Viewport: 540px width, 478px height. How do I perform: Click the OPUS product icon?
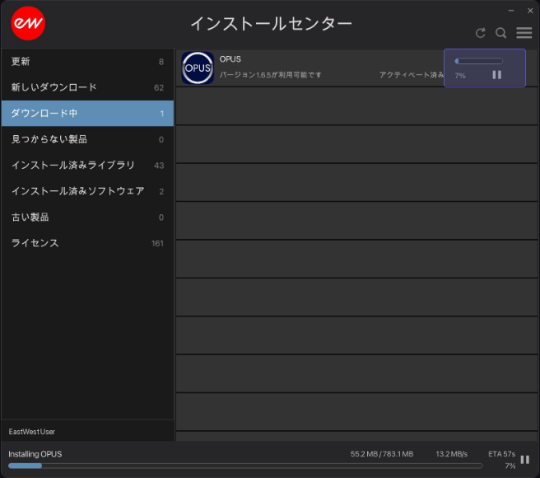[198, 68]
